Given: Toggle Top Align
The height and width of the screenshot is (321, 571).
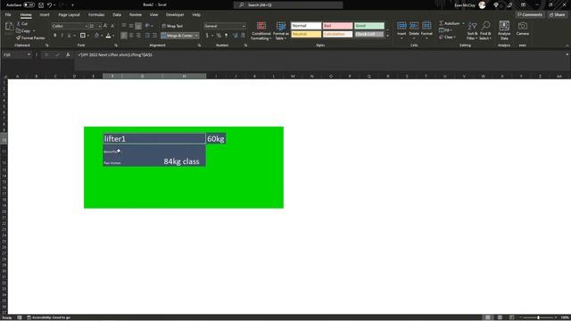Looking at the screenshot, I should (x=124, y=26).
